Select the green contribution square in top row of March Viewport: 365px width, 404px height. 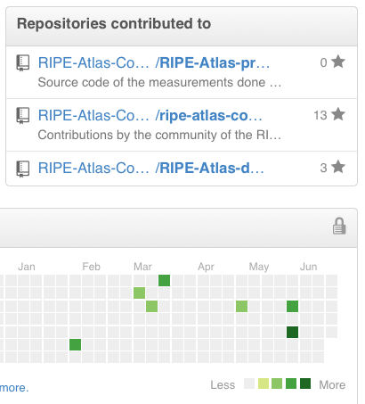coord(164,280)
